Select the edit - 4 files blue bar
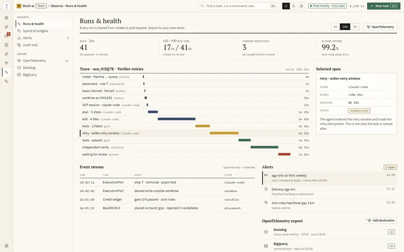404x252 pixels. pos(176,119)
